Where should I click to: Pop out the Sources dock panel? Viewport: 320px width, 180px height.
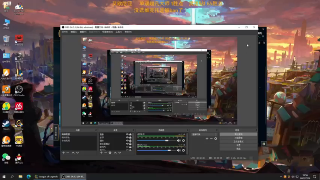click(134, 130)
